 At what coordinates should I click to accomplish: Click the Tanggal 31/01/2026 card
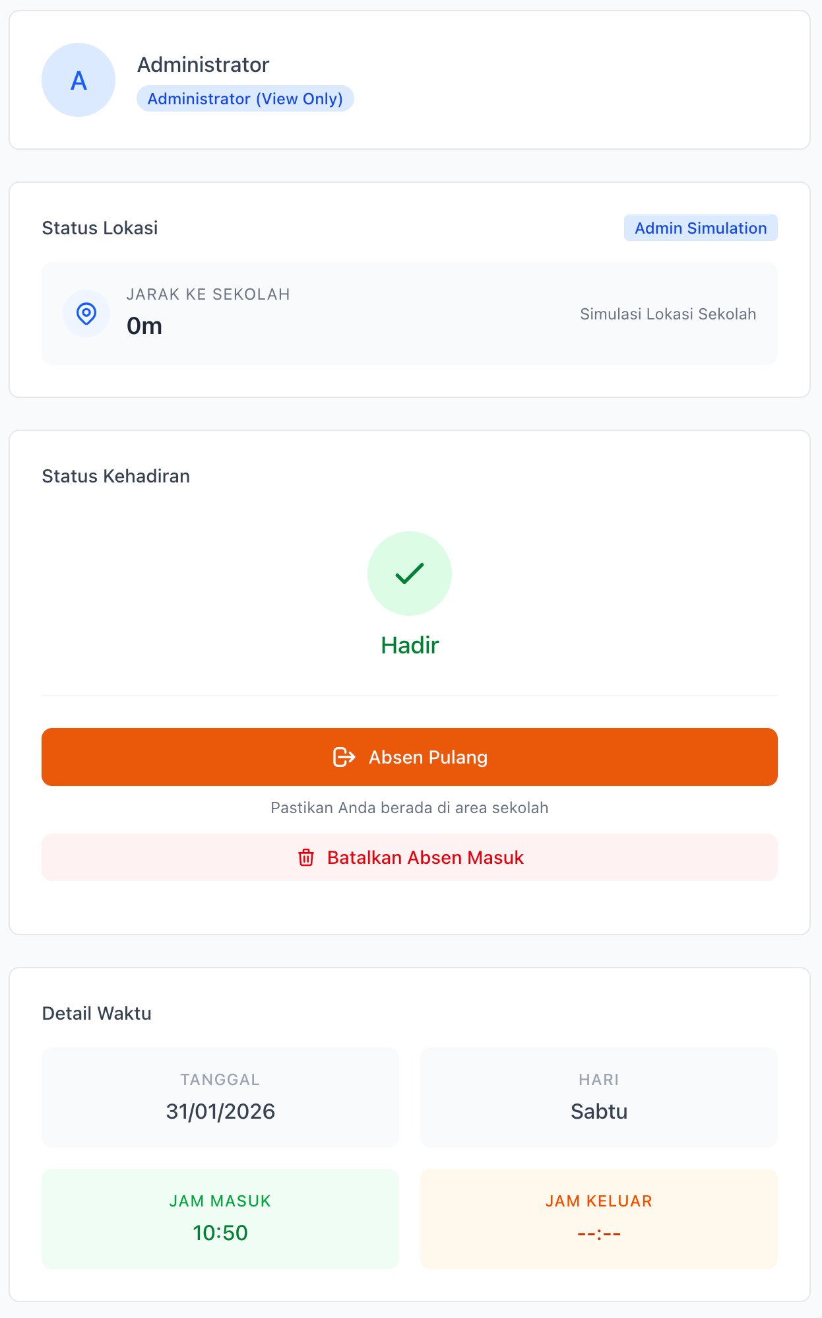[220, 1097]
